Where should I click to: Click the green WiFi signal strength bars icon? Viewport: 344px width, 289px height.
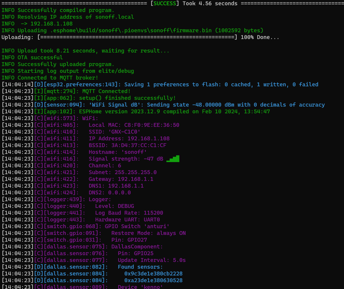pyautogui.click(x=173, y=159)
